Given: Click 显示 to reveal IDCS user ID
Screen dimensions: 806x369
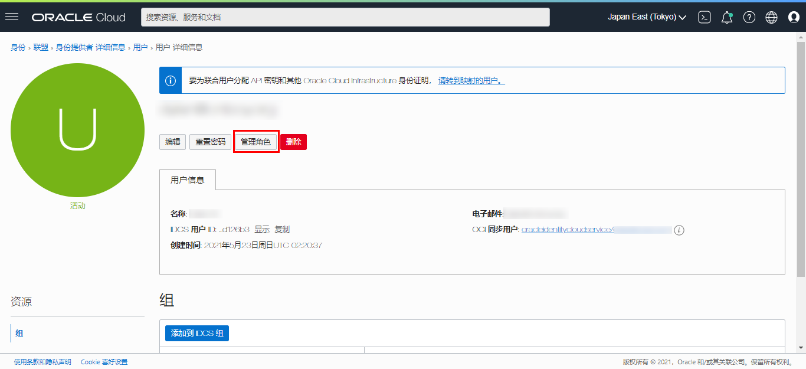Looking at the screenshot, I should click(x=262, y=229).
